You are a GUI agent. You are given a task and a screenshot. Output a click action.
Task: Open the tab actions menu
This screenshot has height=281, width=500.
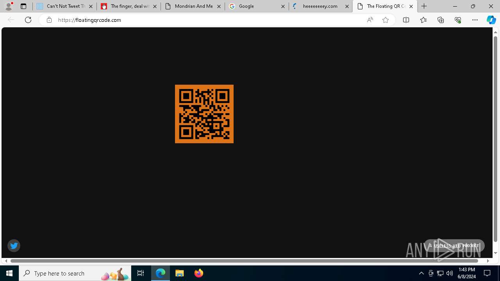[23, 6]
